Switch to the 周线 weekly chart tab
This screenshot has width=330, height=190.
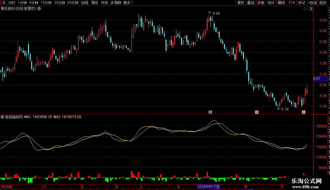95,3
